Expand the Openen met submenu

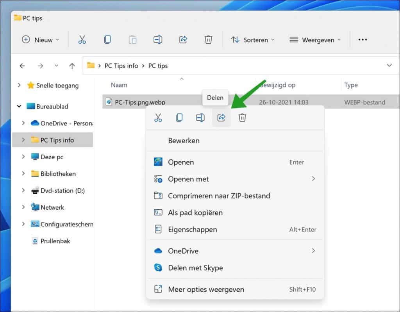click(x=188, y=179)
